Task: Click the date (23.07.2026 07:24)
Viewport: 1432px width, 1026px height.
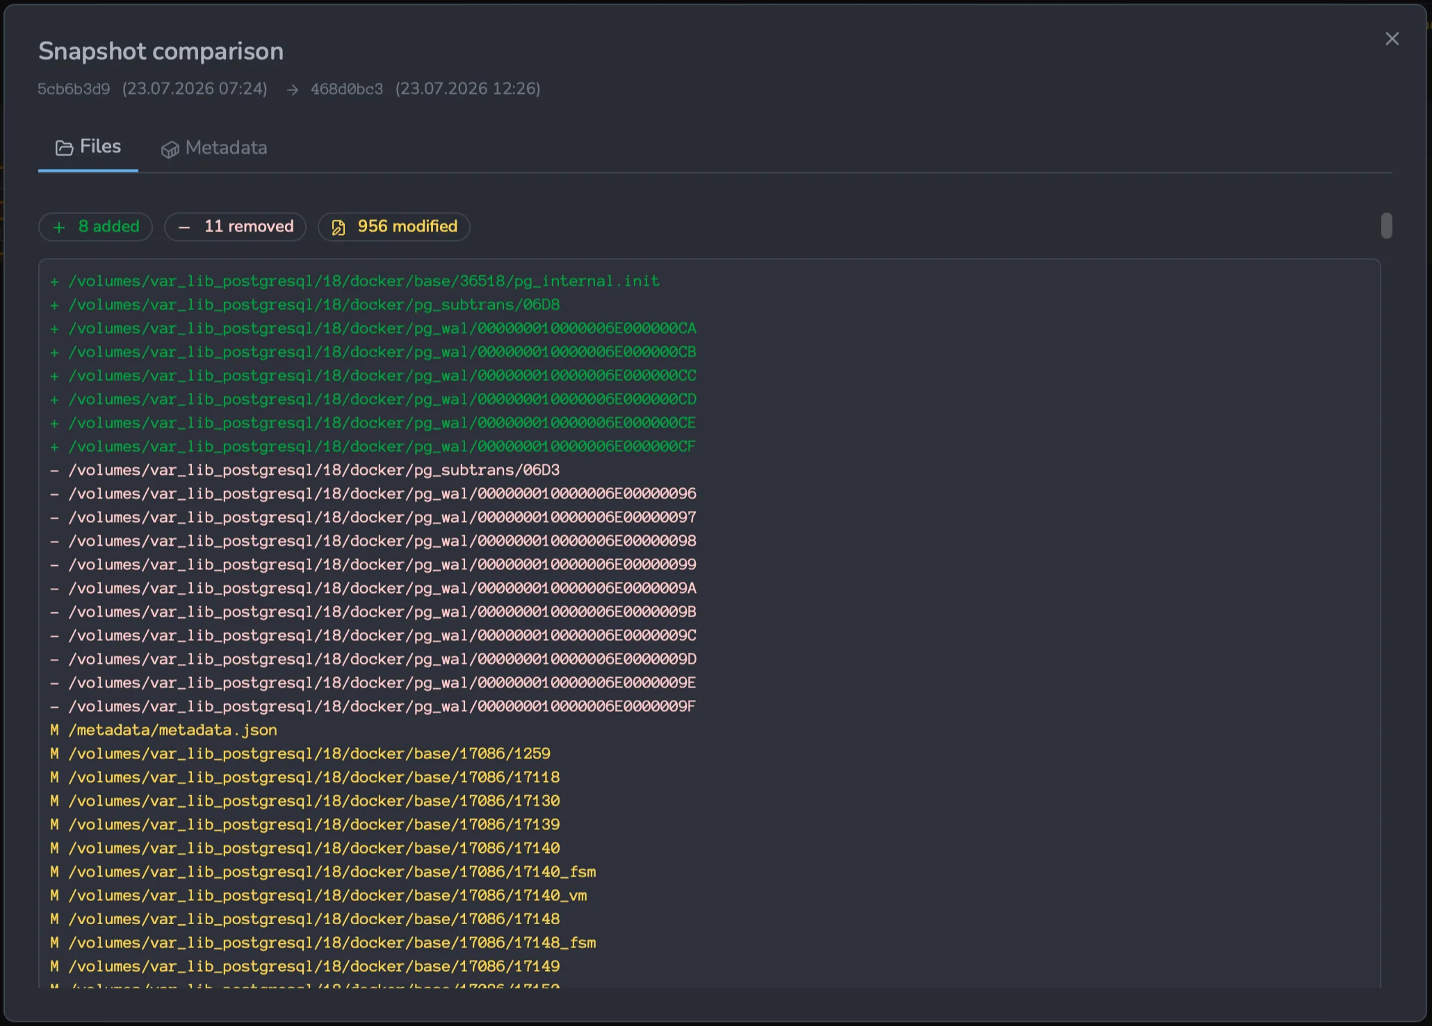Action: tap(195, 89)
